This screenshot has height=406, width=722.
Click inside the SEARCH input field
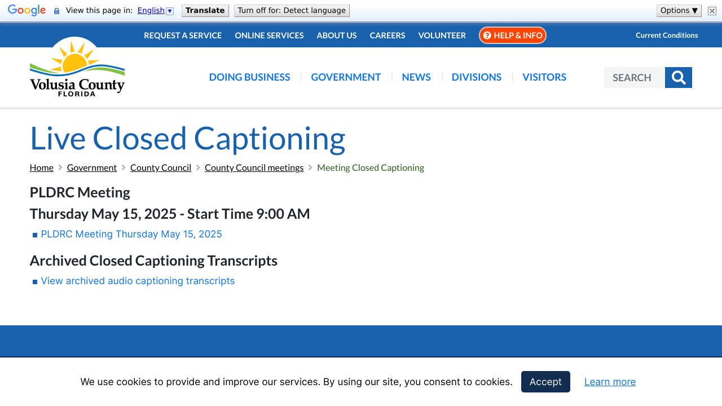[634, 77]
